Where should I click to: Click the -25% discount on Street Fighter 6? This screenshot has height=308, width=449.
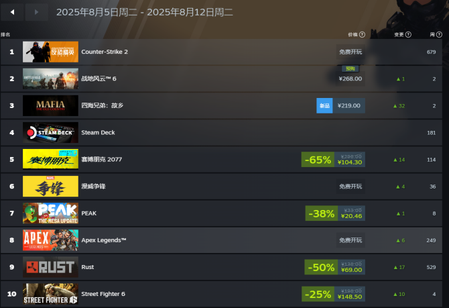[x=318, y=294]
